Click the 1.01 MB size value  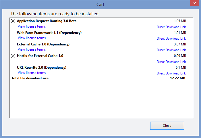pos(180,33)
